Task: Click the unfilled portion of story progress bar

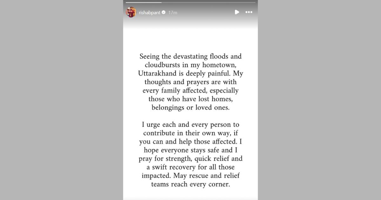Action: click(208, 3)
